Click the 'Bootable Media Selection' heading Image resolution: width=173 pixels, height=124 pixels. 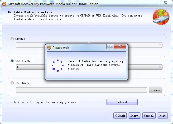[30, 12]
